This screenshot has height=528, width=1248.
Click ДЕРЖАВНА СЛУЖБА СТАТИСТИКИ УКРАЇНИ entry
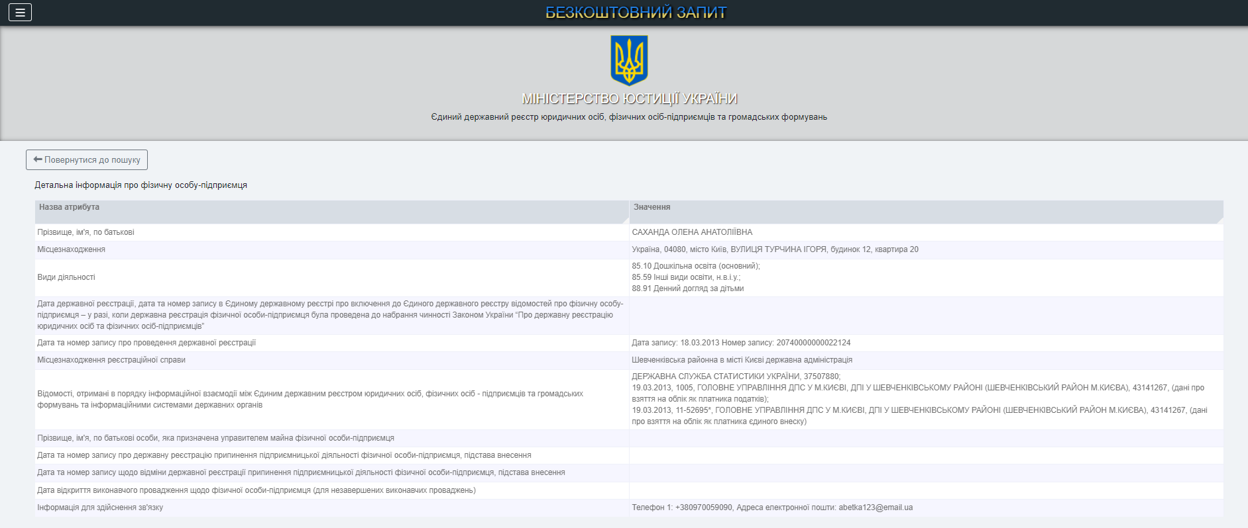736,376
